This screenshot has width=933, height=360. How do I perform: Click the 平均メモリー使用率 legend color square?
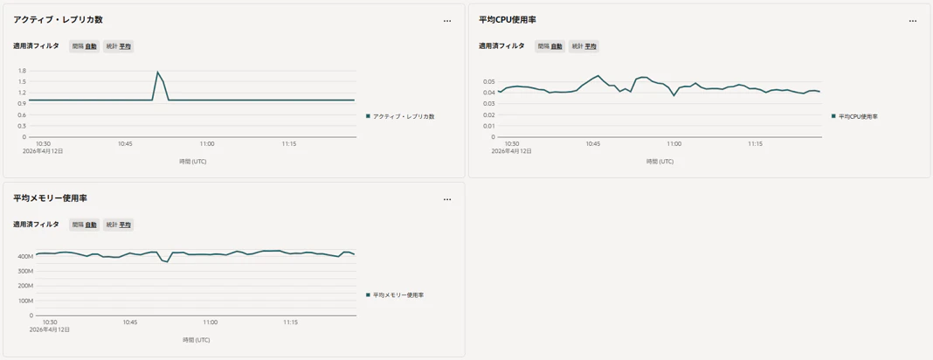click(x=369, y=295)
